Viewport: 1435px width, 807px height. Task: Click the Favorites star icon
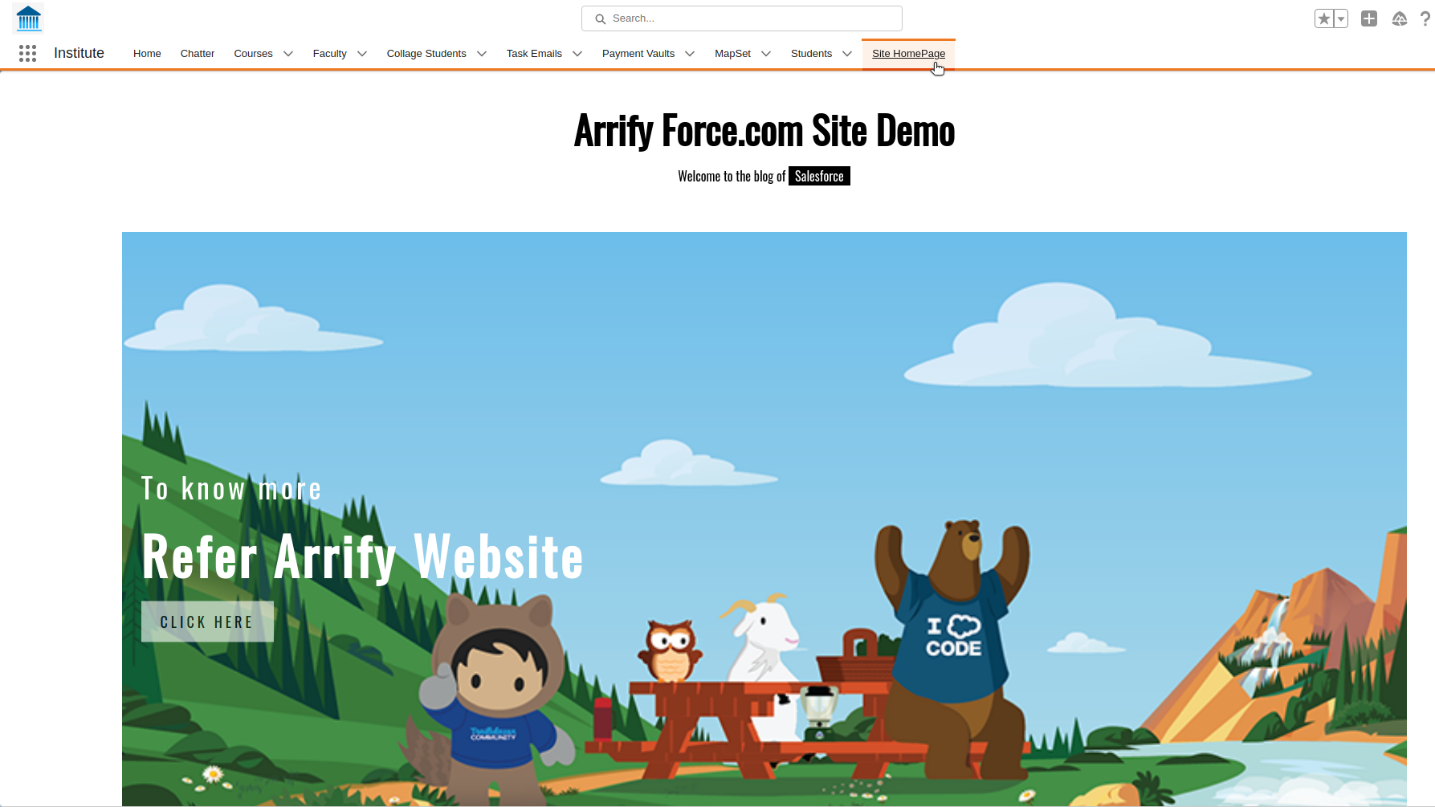[1324, 18]
